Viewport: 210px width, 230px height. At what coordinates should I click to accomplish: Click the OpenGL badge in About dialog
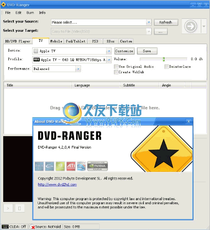[x=50, y=166]
